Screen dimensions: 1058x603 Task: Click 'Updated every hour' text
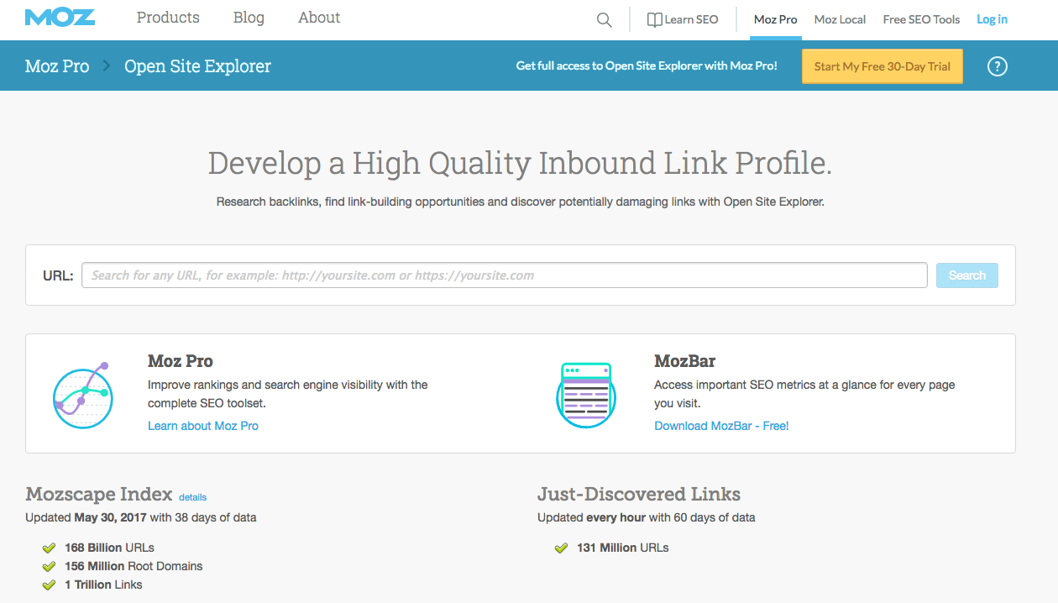(x=591, y=517)
